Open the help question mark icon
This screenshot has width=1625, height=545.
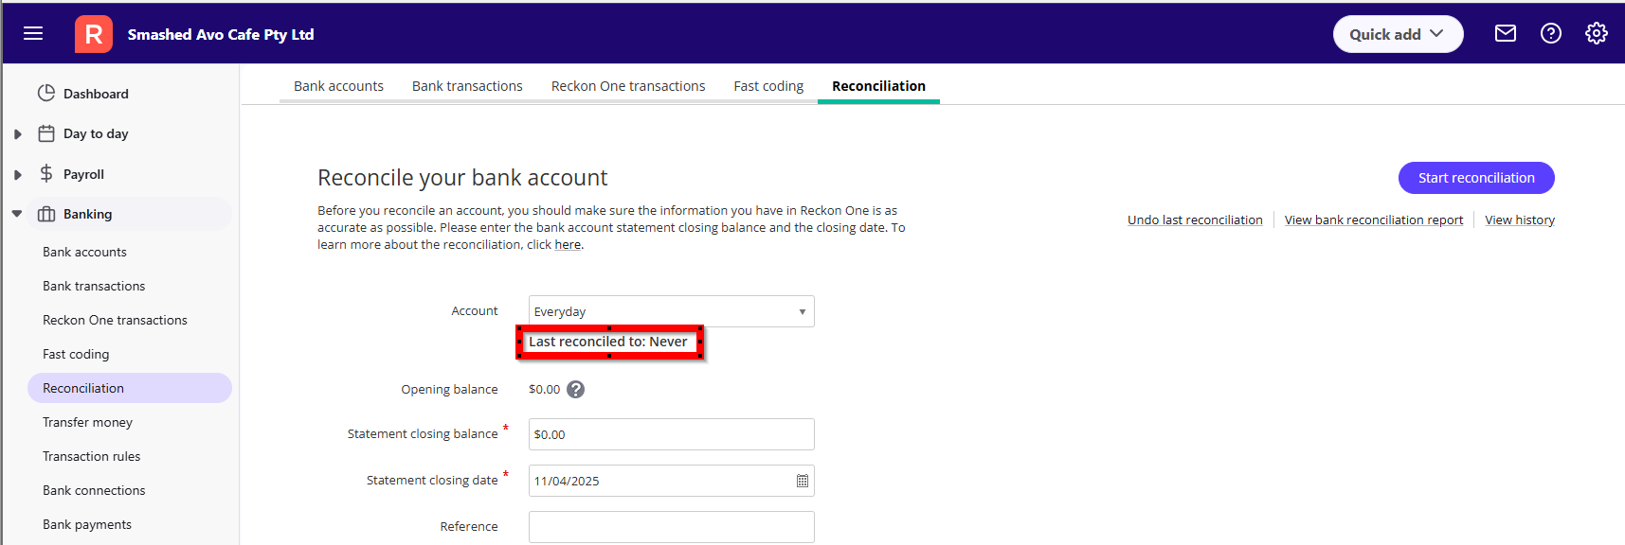pos(1551,34)
